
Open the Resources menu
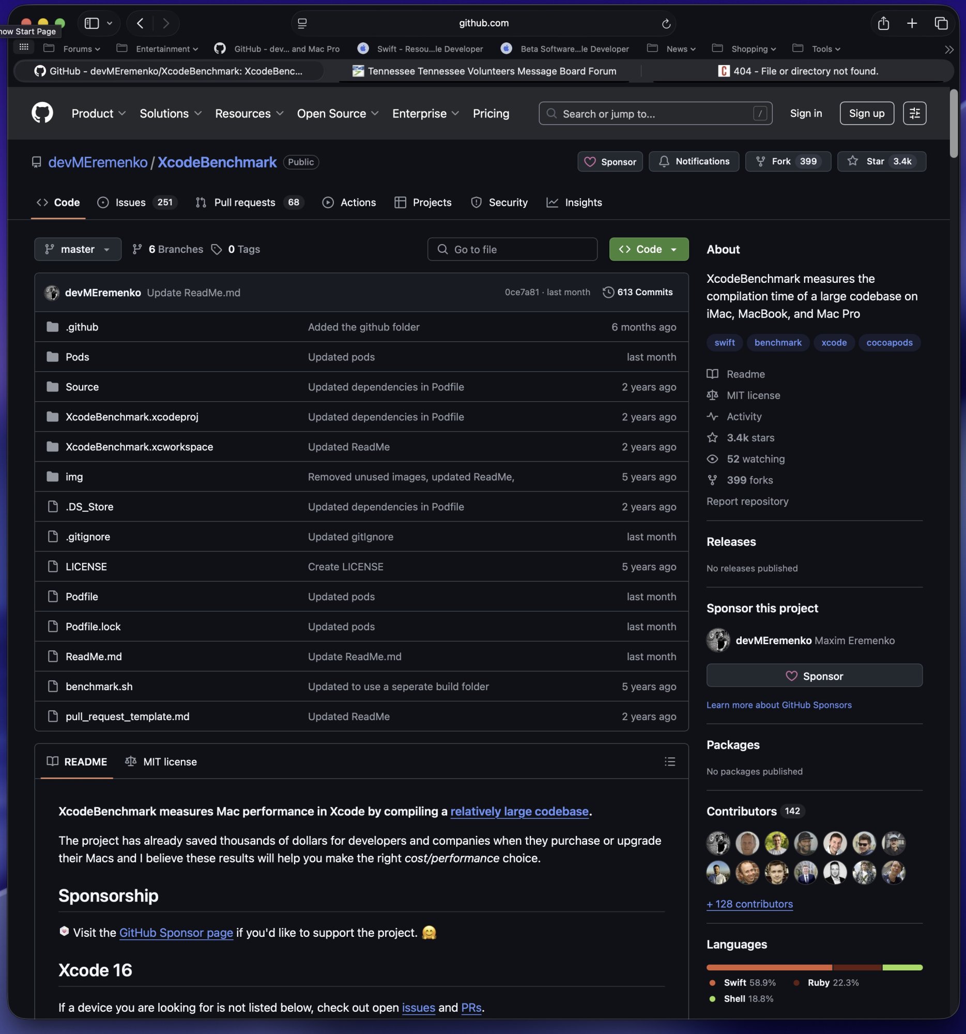pyautogui.click(x=249, y=113)
